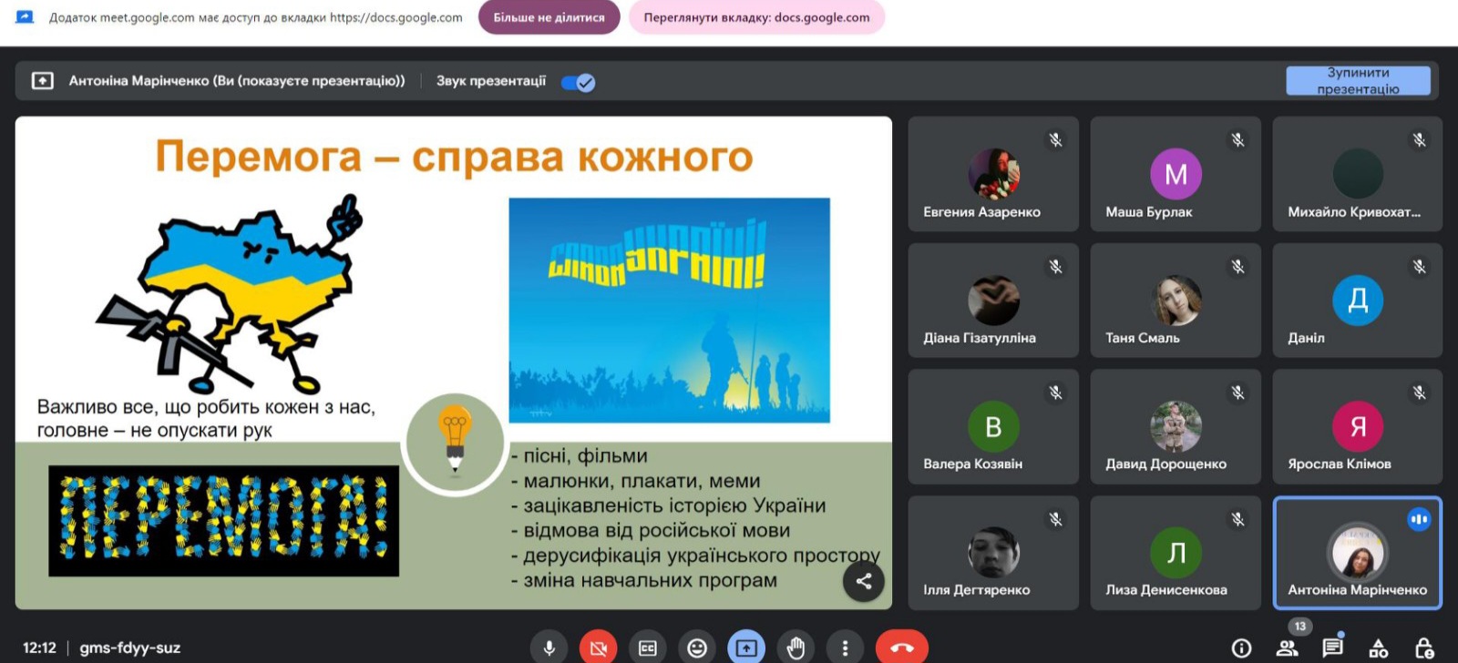Click the present screen button
The image size is (1458, 663).
pos(746,648)
